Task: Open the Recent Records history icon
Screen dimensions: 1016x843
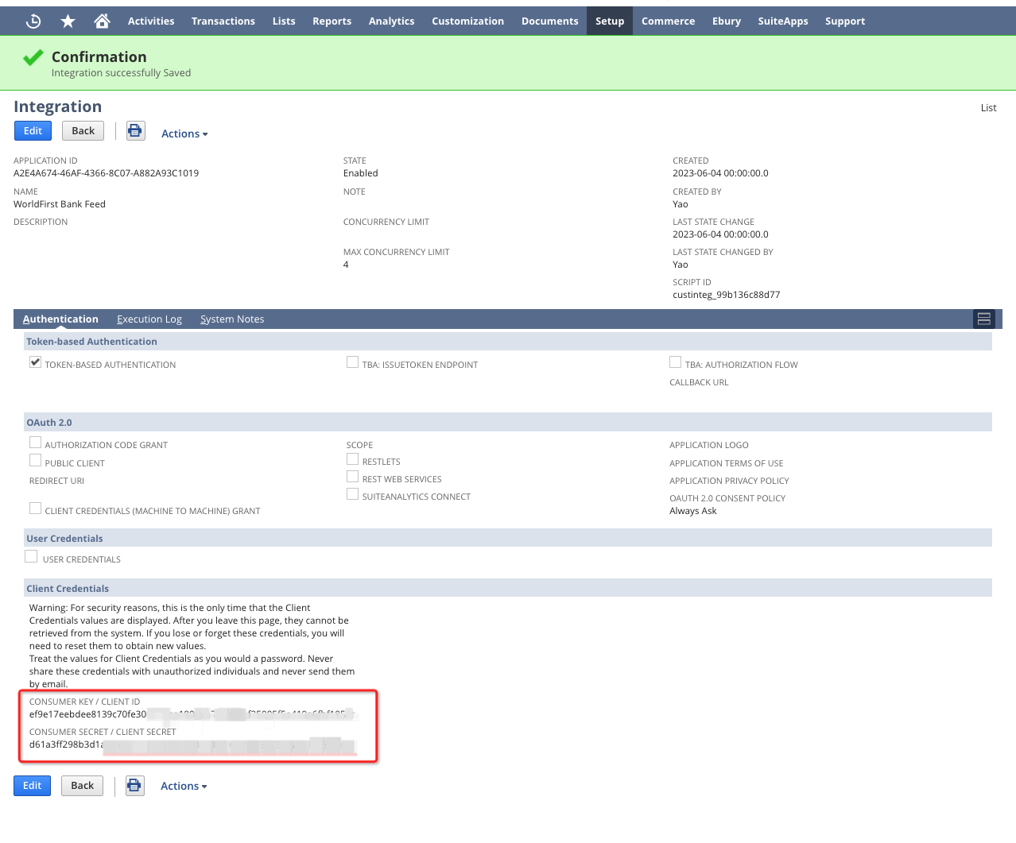Action: coord(33,21)
